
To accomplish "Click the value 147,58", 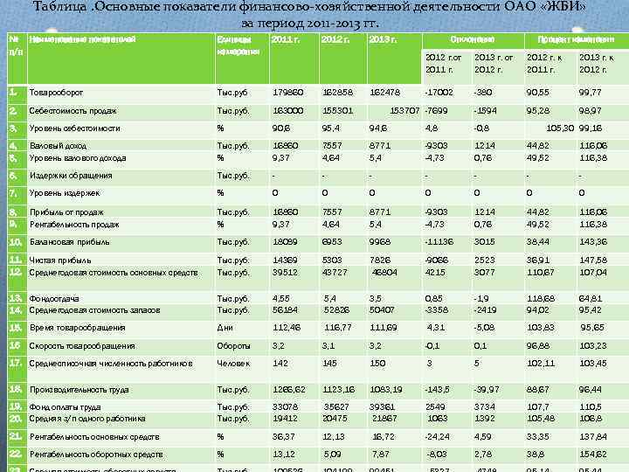I will 593,260.
